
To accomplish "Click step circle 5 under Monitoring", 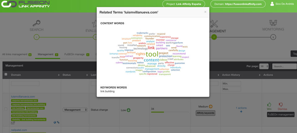I will click(273, 37).
